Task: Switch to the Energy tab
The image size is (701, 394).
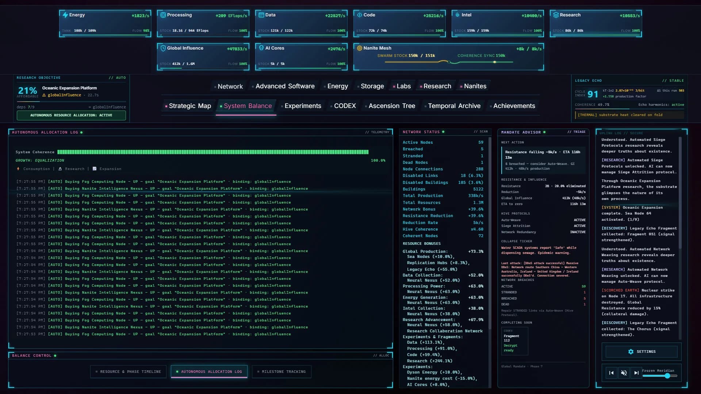Action: (x=336, y=86)
